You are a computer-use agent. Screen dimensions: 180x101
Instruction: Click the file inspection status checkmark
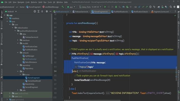click(x=175, y=15)
